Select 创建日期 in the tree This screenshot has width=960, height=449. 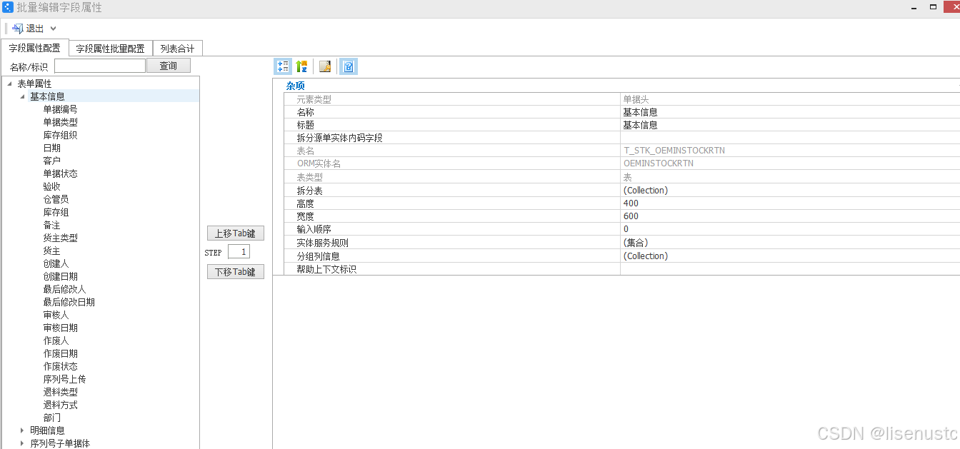click(60, 276)
